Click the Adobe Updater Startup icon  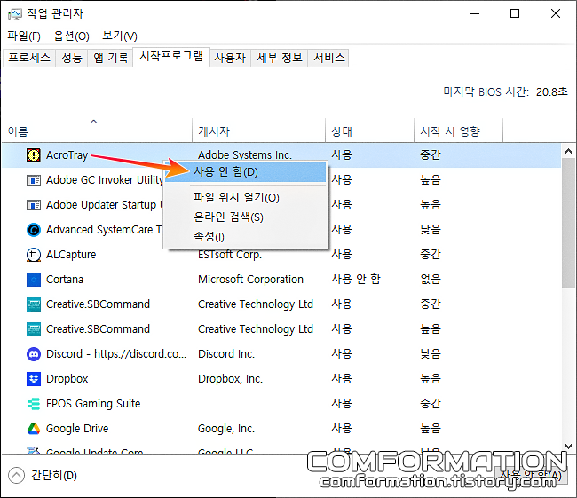[34, 205]
